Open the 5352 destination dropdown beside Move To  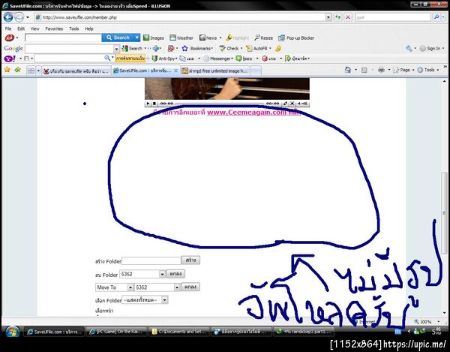click(x=177, y=287)
